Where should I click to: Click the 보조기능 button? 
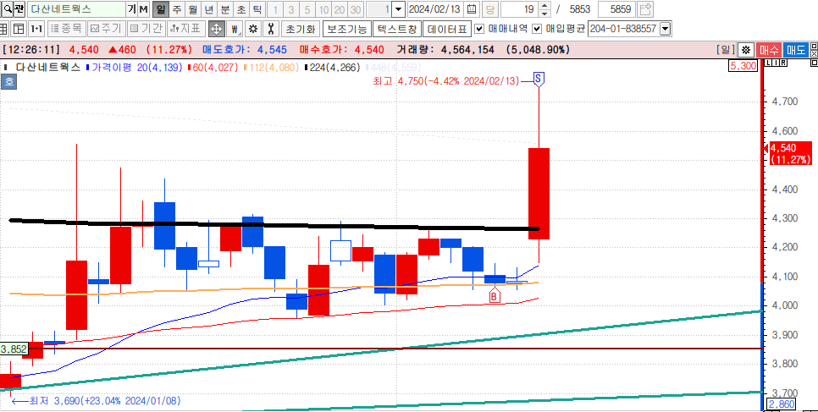(x=347, y=29)
